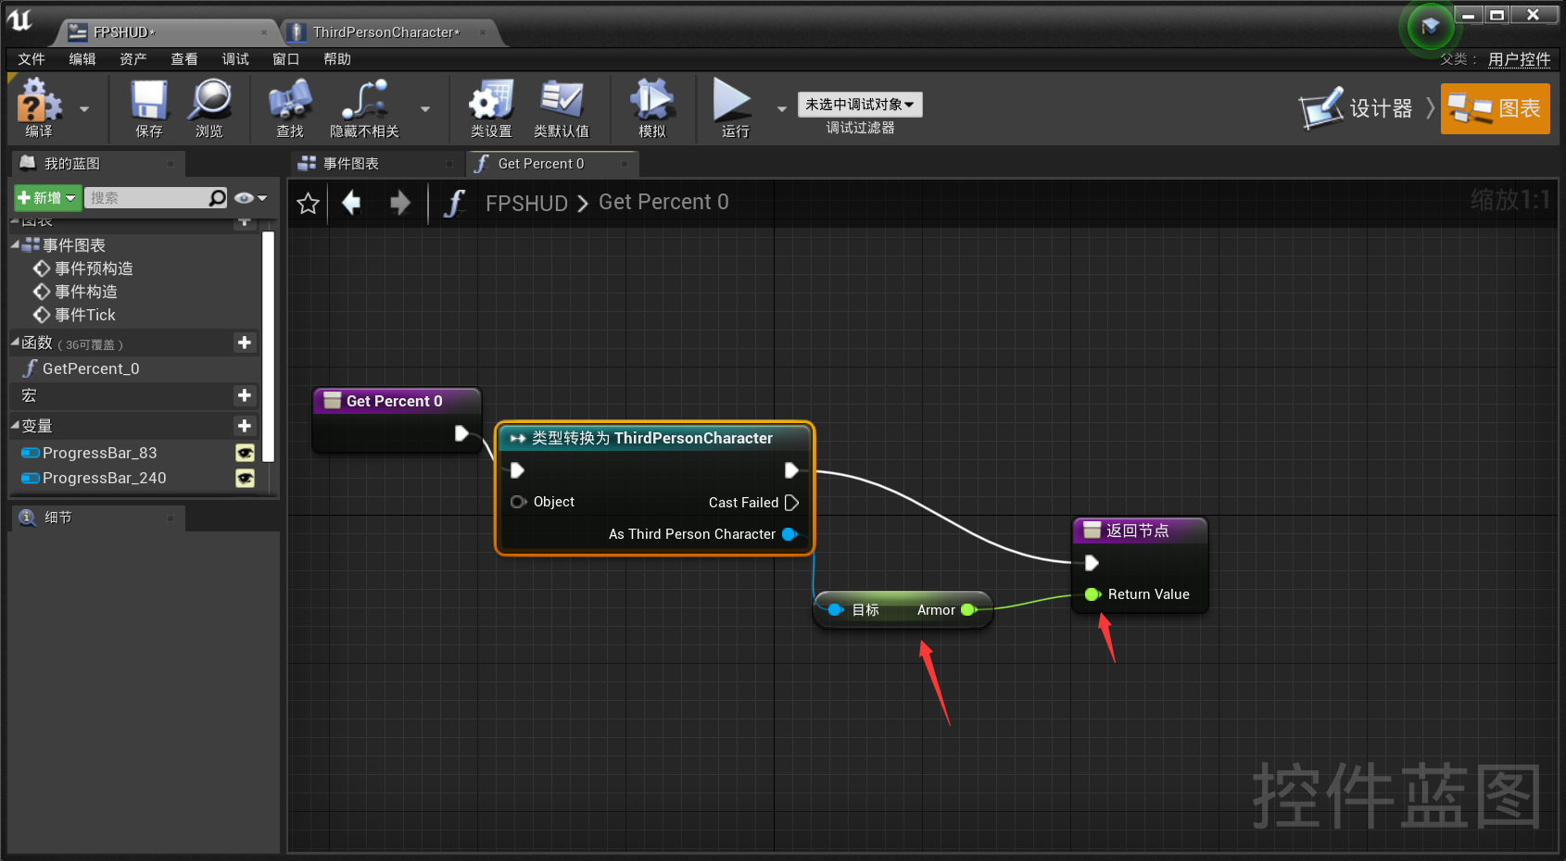Click the My Blueprint search field

pyautogui.click(x=148, y=198)
